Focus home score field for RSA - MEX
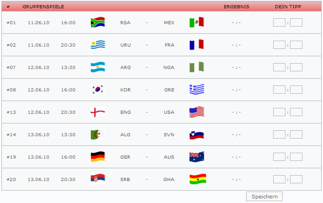The height and width of the screenshot is (203, 323). [x=279, y=22]
